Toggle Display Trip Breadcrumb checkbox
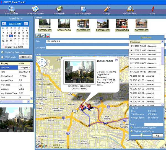Image resolution: width=166 pixels, height=150 pixels. coord(2,52)
